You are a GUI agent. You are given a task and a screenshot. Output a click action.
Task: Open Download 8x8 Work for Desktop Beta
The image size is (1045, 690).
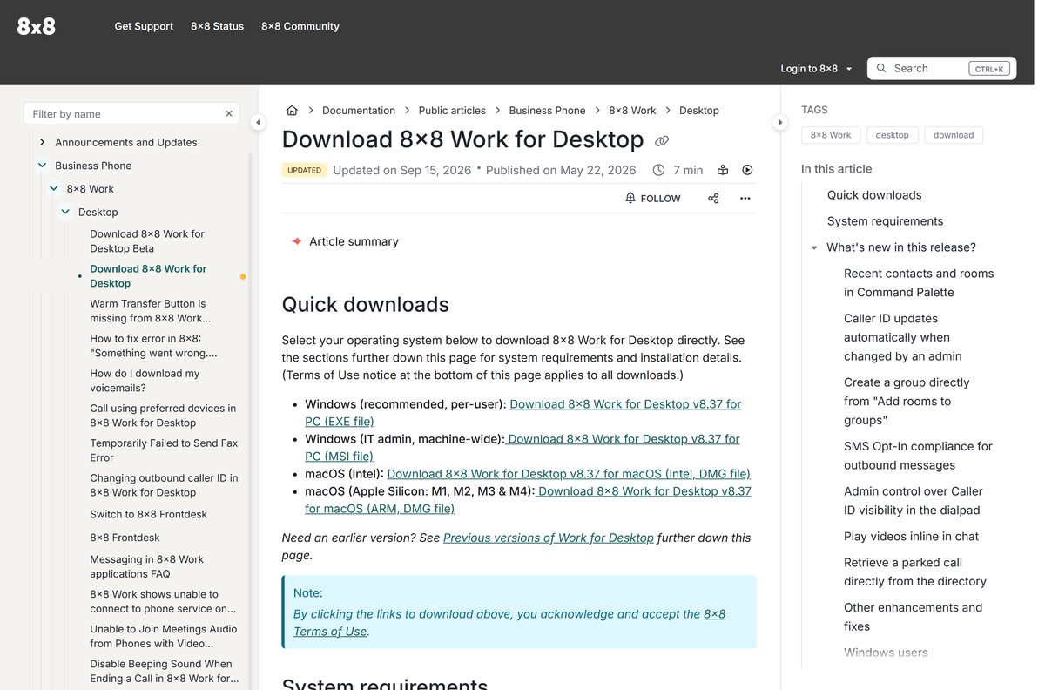[147, 241]
